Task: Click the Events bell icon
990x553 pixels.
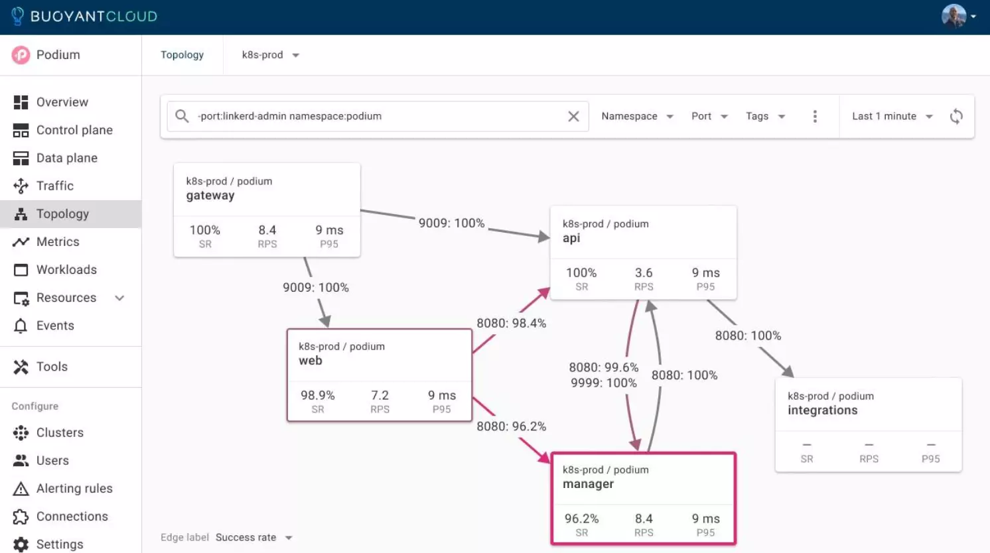Action: pyautogui.click(x=21, y=326)
